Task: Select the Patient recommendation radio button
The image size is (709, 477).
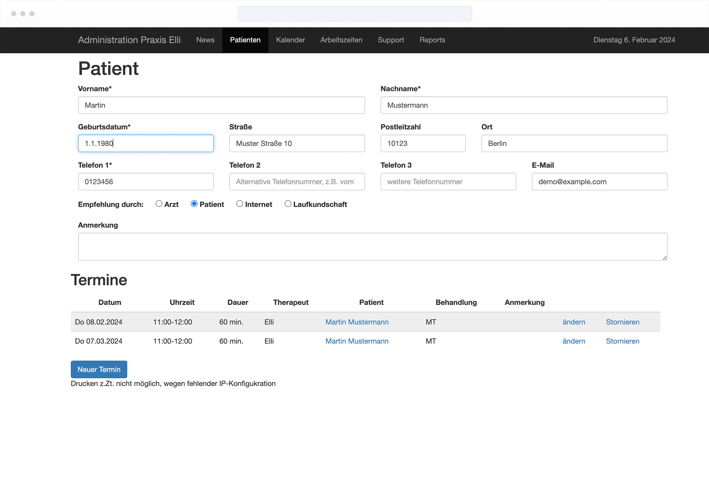Action: tap(194, 204)
